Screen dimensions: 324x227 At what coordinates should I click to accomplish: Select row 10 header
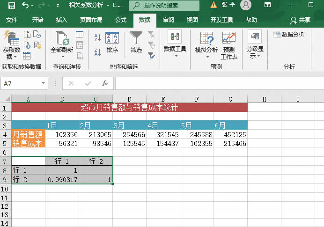5,189
